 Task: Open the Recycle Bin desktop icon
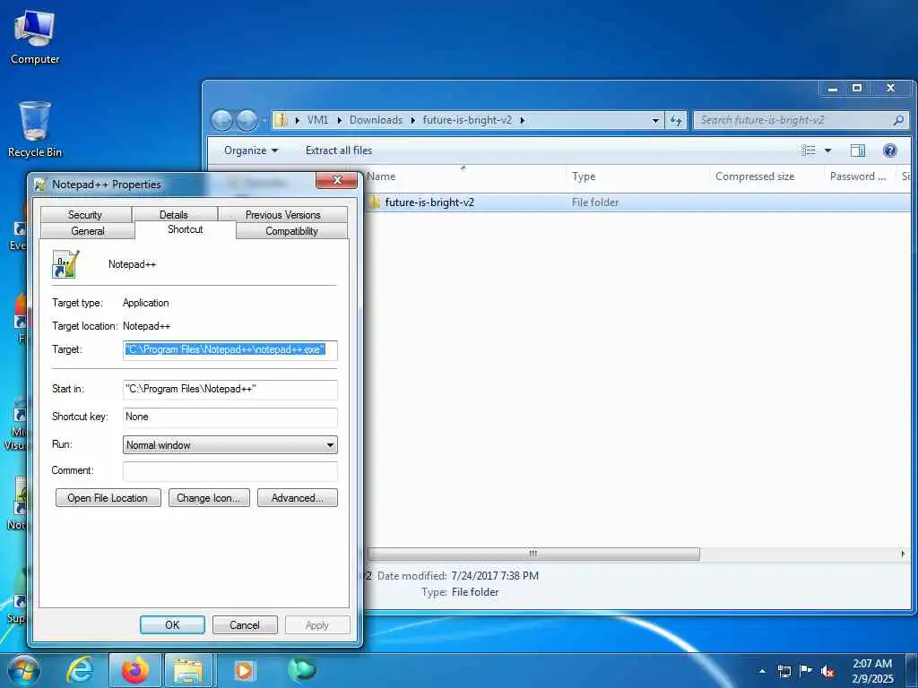(35, 130)
